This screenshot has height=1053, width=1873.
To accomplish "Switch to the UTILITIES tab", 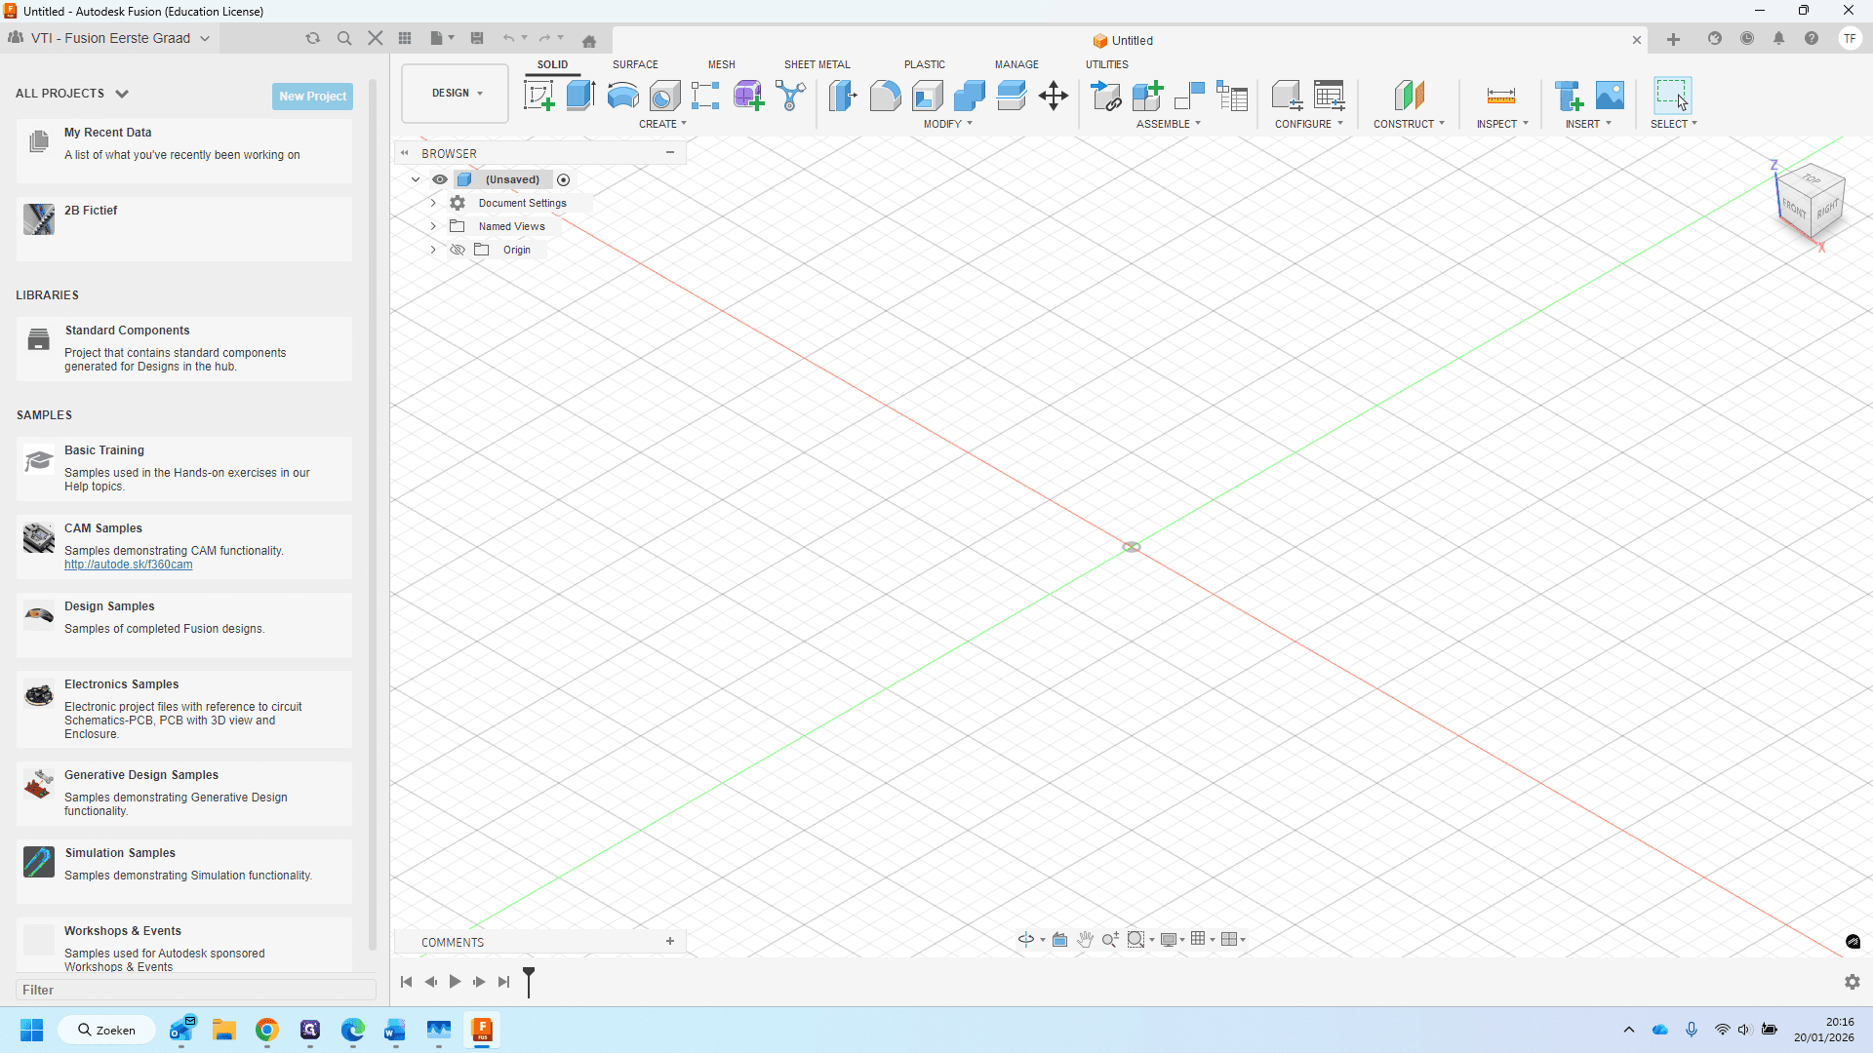I will point(1106,64).
